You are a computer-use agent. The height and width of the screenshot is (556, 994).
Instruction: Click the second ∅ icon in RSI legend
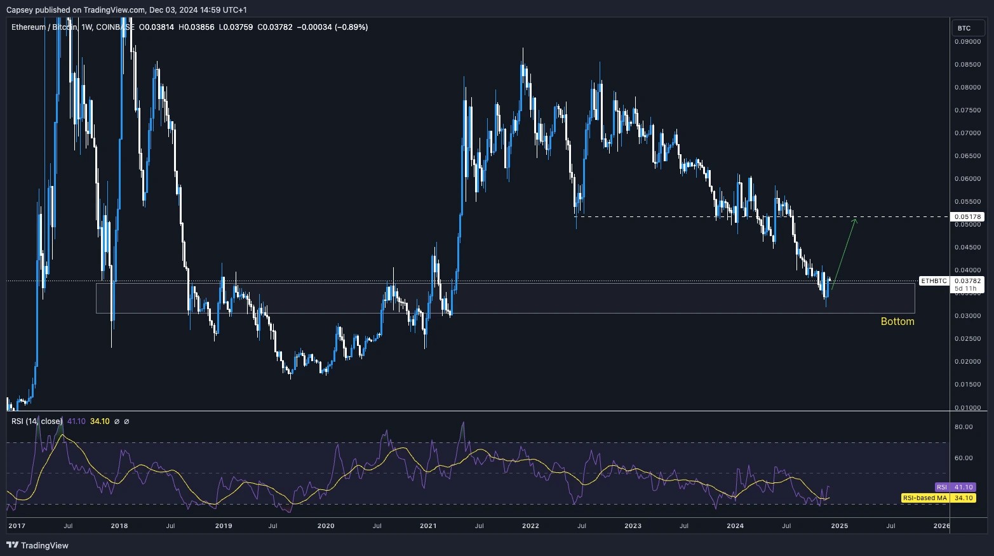point(126,421)
